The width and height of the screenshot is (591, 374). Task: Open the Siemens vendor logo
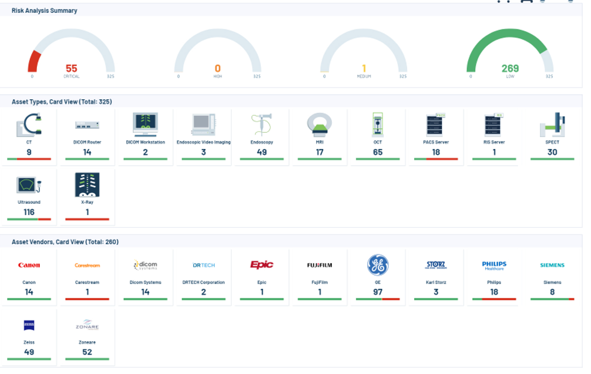[552, 265]
